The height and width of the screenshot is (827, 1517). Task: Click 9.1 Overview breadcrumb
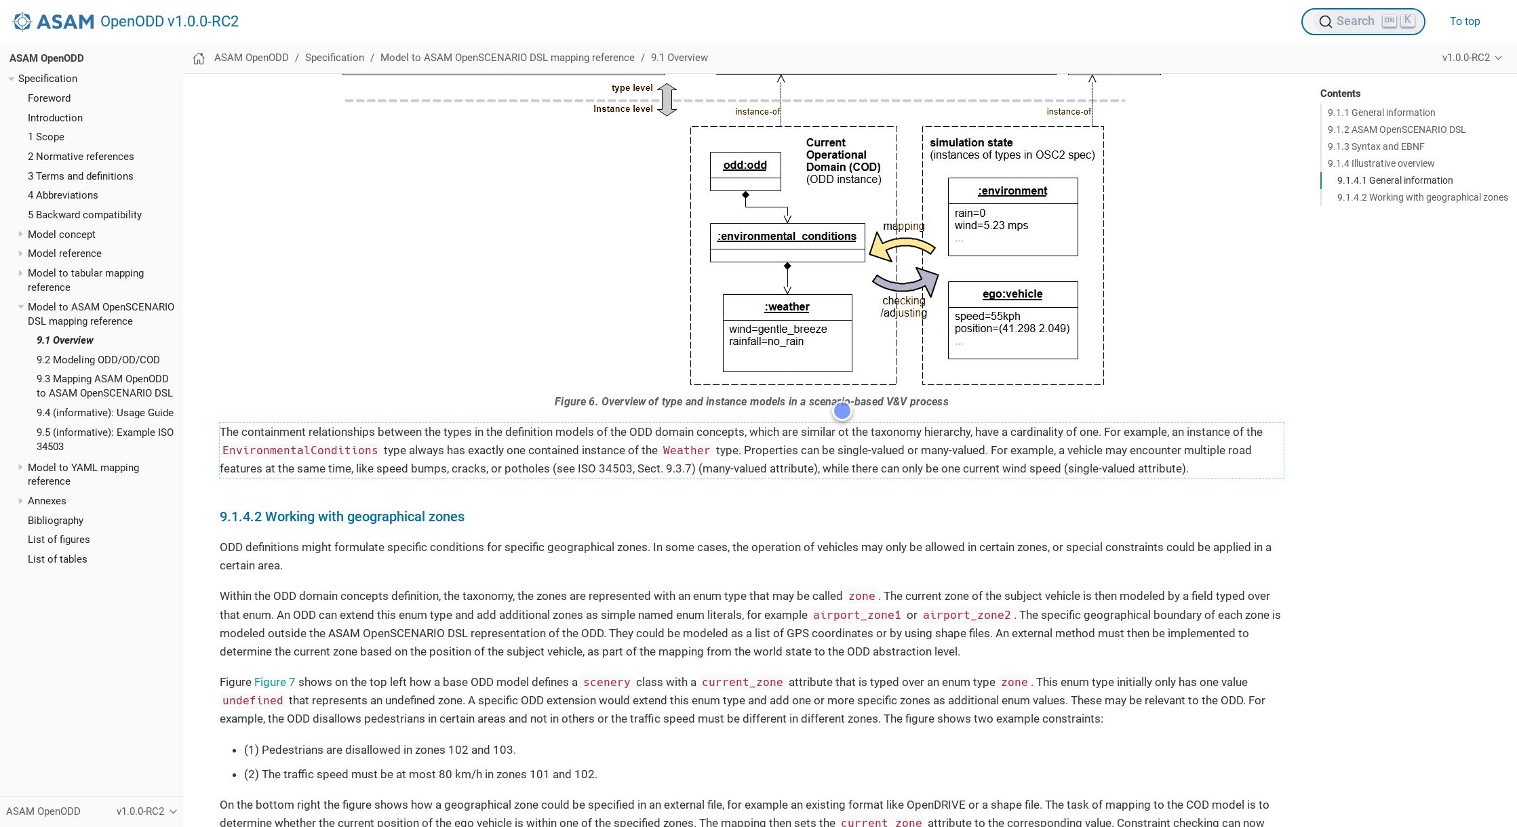coord(679,58)
